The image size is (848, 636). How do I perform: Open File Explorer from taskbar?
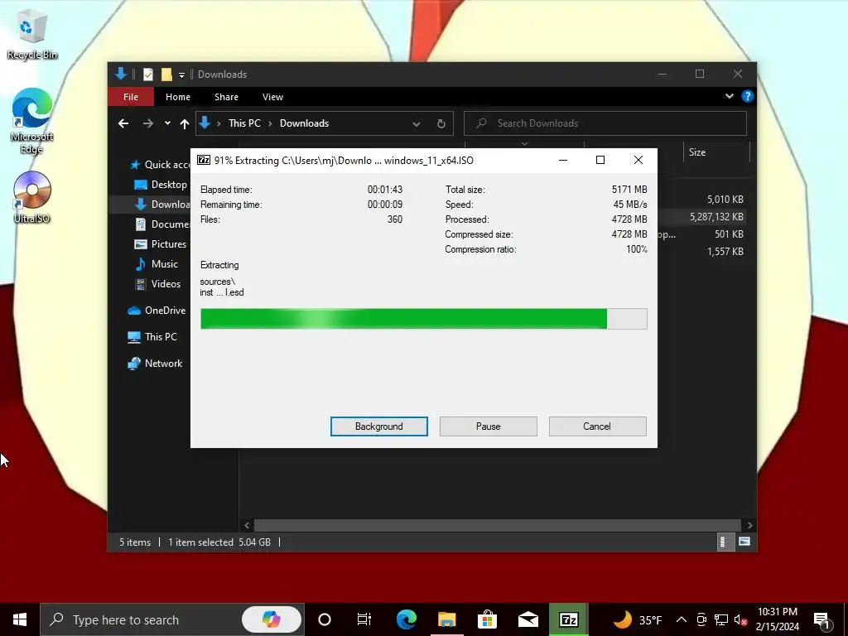[x=446, y=619]
